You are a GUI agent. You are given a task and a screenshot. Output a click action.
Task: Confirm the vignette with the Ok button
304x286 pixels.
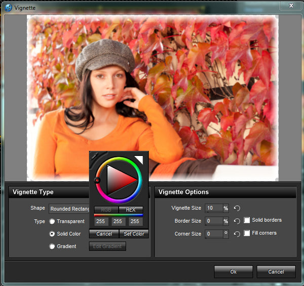pyautogui.click(x=233, y=272)
